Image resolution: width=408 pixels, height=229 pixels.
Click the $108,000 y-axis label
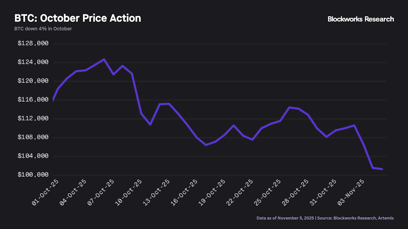(x=33, y=137)
